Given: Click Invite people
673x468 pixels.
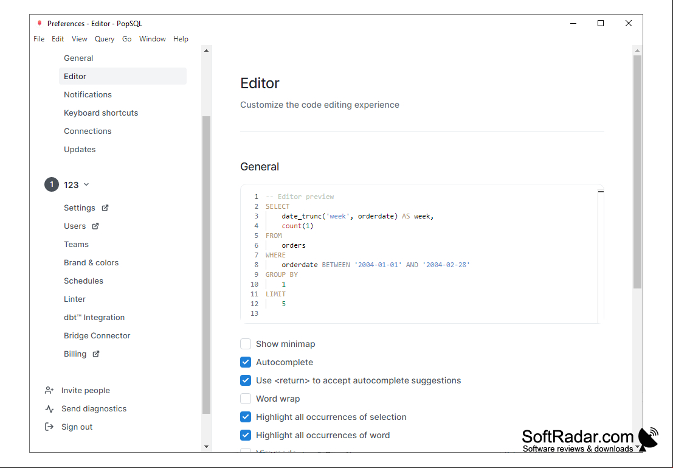Looking at the screenshot, I should pyautogui.click(x=85, y=390).
